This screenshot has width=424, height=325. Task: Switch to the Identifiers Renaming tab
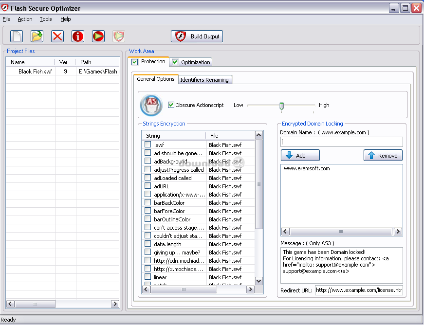tap(204, 80)
